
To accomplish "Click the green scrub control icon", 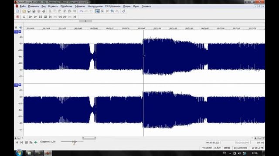I will 36,143.
